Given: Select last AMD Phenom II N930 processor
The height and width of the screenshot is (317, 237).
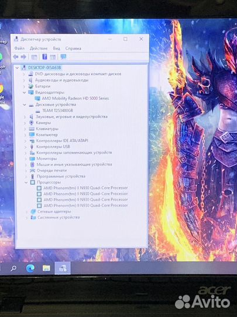Looking at the screenshot, I should pyautogui.click(x=85, y=205).
